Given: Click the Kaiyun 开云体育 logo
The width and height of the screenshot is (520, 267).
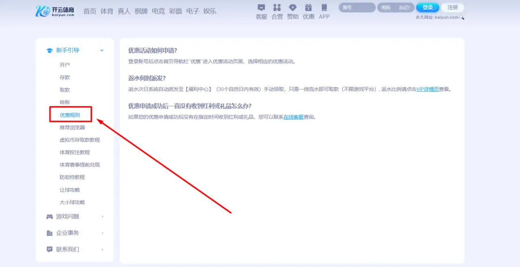Looking at the screenshot, I should [x=55, y=11].
